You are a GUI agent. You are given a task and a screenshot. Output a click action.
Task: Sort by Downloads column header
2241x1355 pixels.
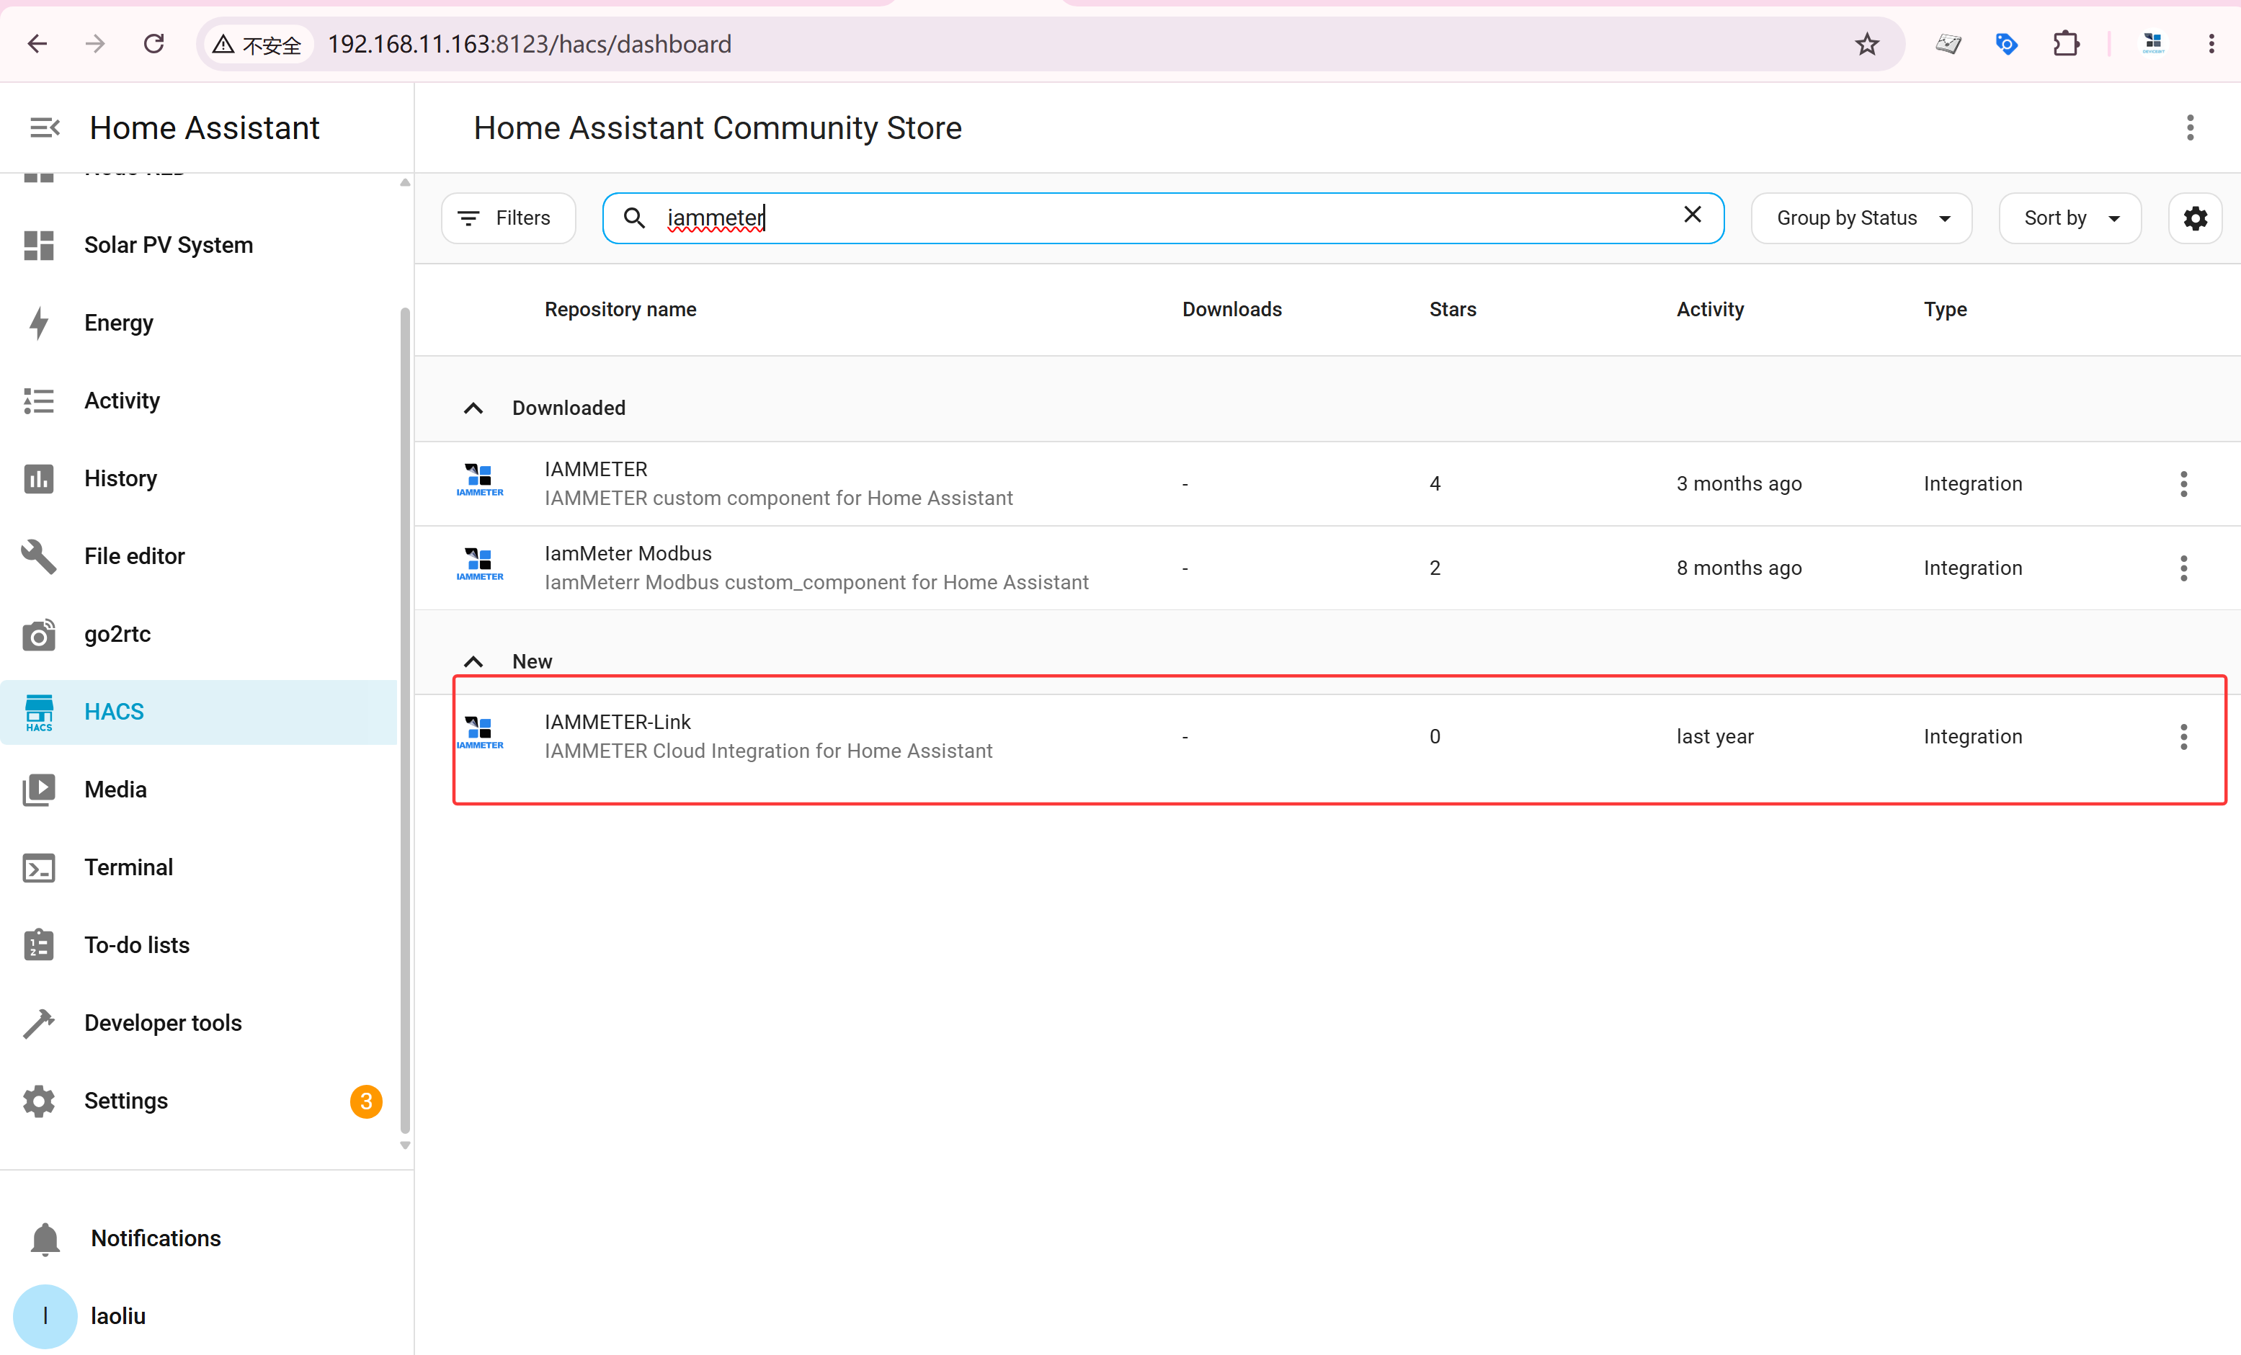pos(1231,309)
